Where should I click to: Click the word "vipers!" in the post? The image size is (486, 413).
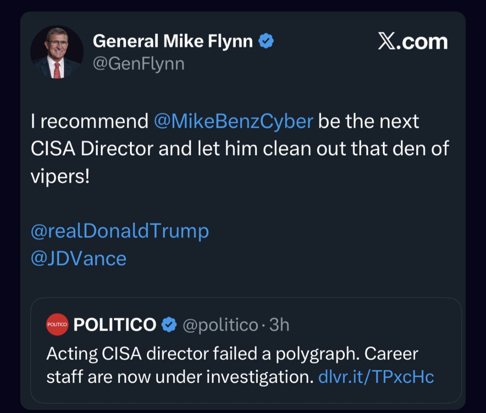[60, 177]
